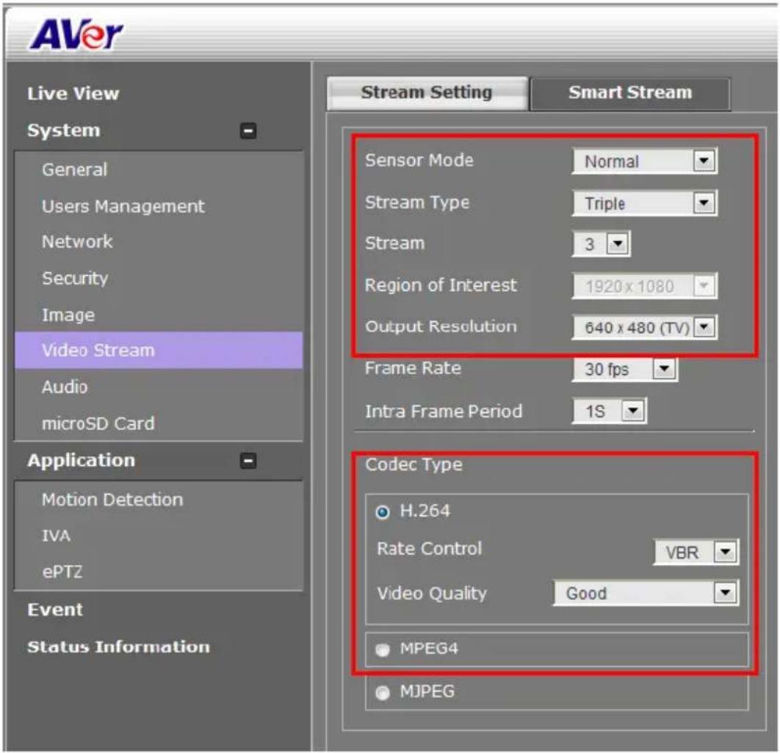Screen dimensions: 780x753
Task: Collapse the Application section minus icon
Action: pyautogui.click(x=248, y=460)
